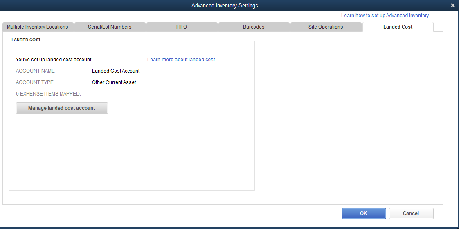Confirm settings with the OK button
Image resolution: width=461 pixels, height=231 pixels.
click(364, 213)
